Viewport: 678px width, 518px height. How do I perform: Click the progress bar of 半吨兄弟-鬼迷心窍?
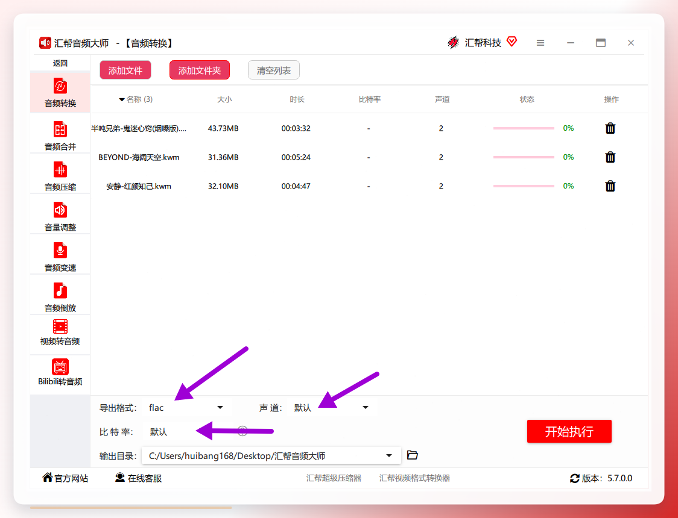pyautogui.click(x=524, y=128)
